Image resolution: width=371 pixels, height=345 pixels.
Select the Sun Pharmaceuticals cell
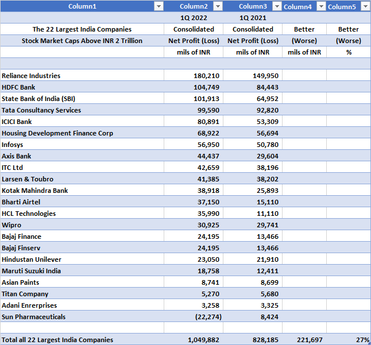pyautogui.click(x=82, y=317)
